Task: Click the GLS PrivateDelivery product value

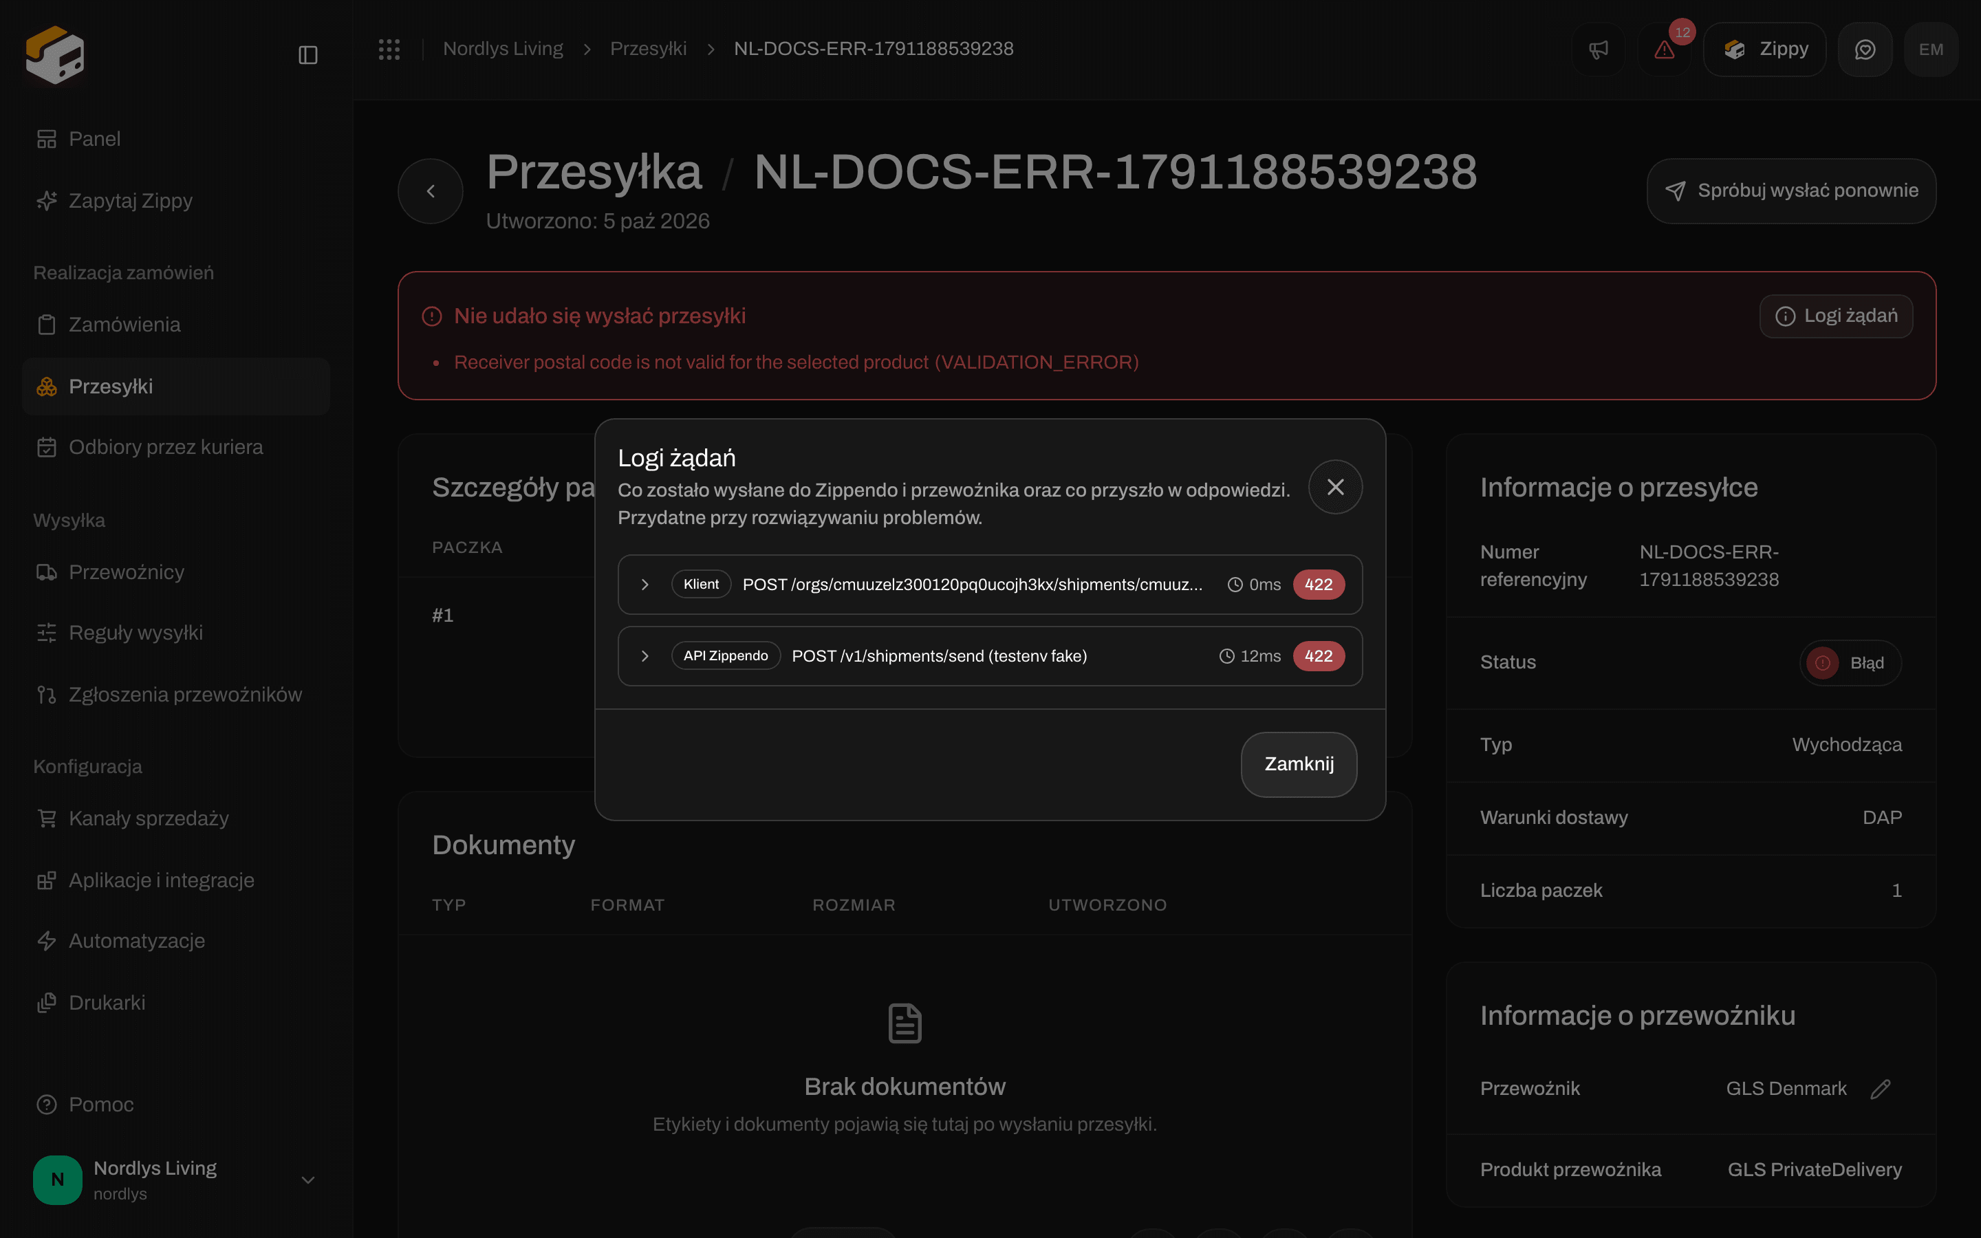Action: click(x=1814, y=1169)
